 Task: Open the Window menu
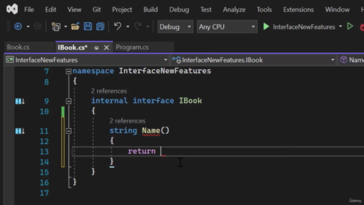pos(337,10)
